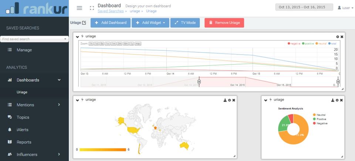This screenshot has height=161, width=355.
Task: Toggle fullscreen with the expand icon
Action: pos(92,8)
